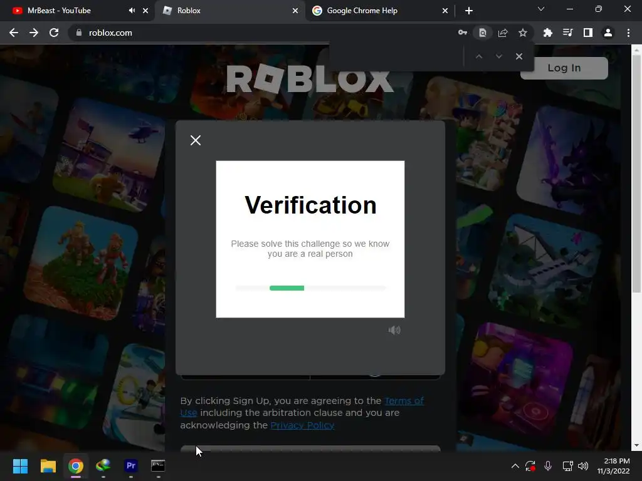The height and width of the screenshot is (481, 642).
Task: Close the Google Chrome Help tab
Action: (x=445, y=11)
